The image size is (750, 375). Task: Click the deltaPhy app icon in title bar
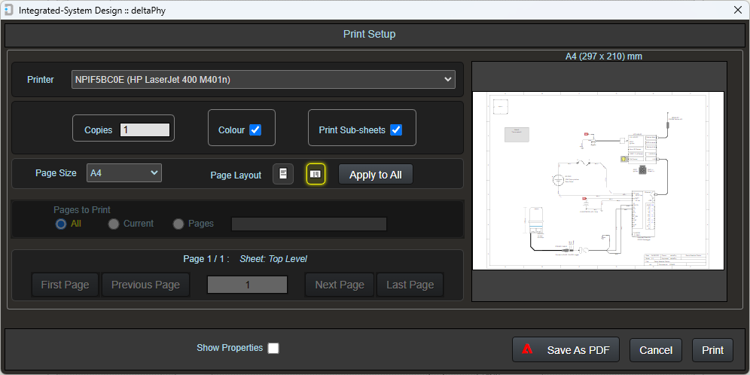pyautogui.click(x=8, y=10)
